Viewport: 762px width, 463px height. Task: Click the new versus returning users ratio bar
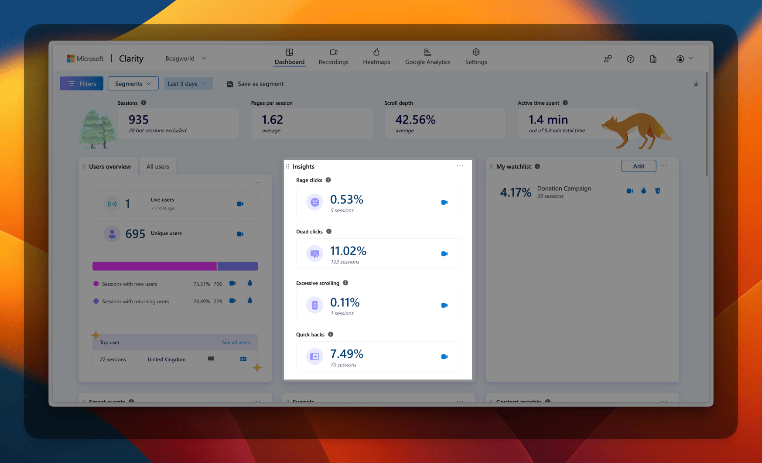coord(174,266)
